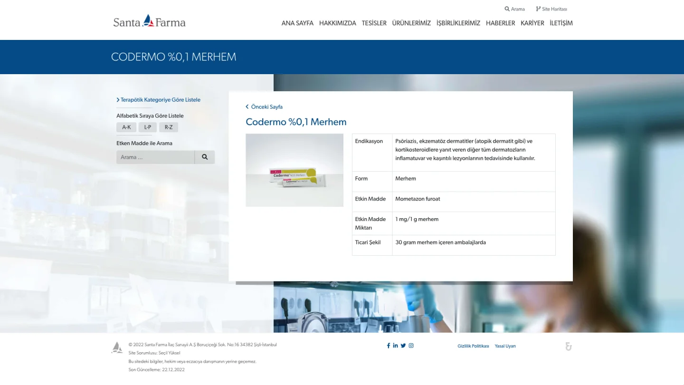This screenshot has width=684, height=385.
Task: Click the magnifier icon beside Arama in header
Action: pos(507,9)
